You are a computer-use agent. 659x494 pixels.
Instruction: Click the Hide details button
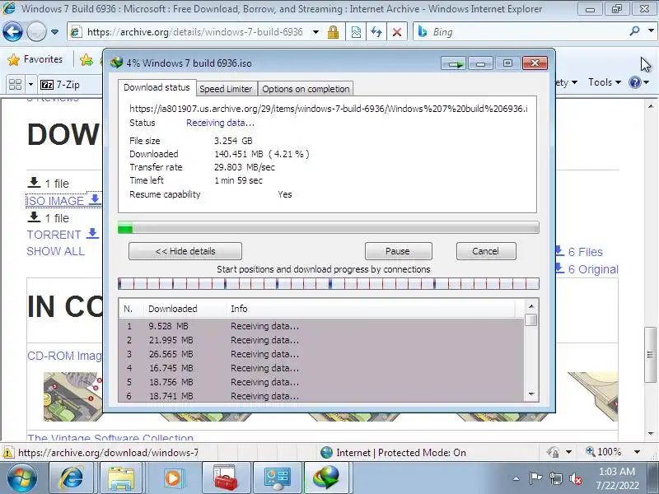(185, 251)
